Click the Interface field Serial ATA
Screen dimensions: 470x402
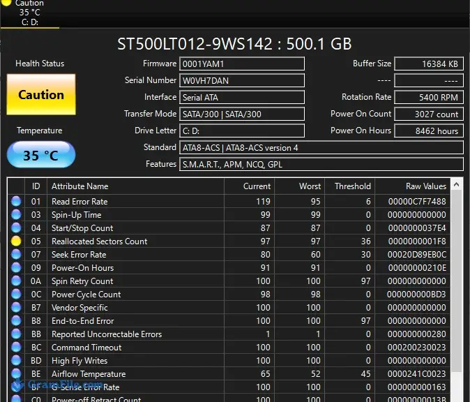(x=242, y=98)
